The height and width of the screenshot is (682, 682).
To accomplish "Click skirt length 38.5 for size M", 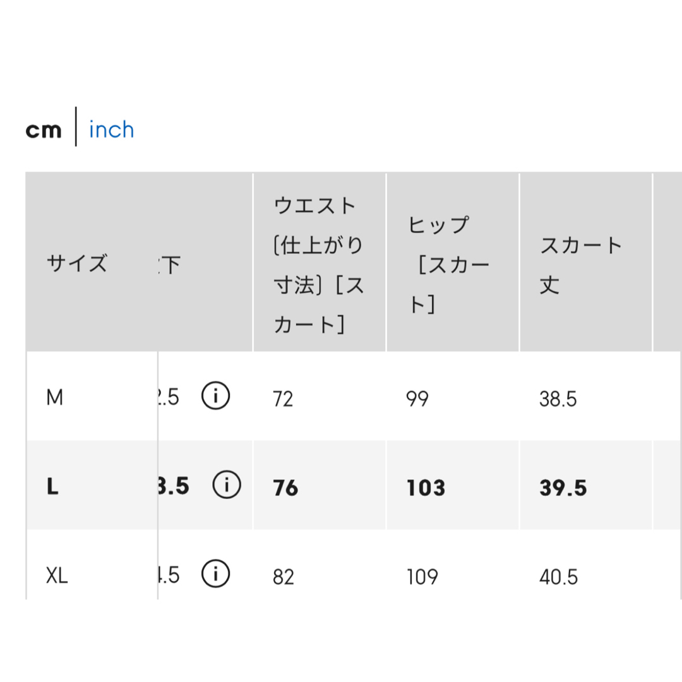I will (x=558, y=398).
